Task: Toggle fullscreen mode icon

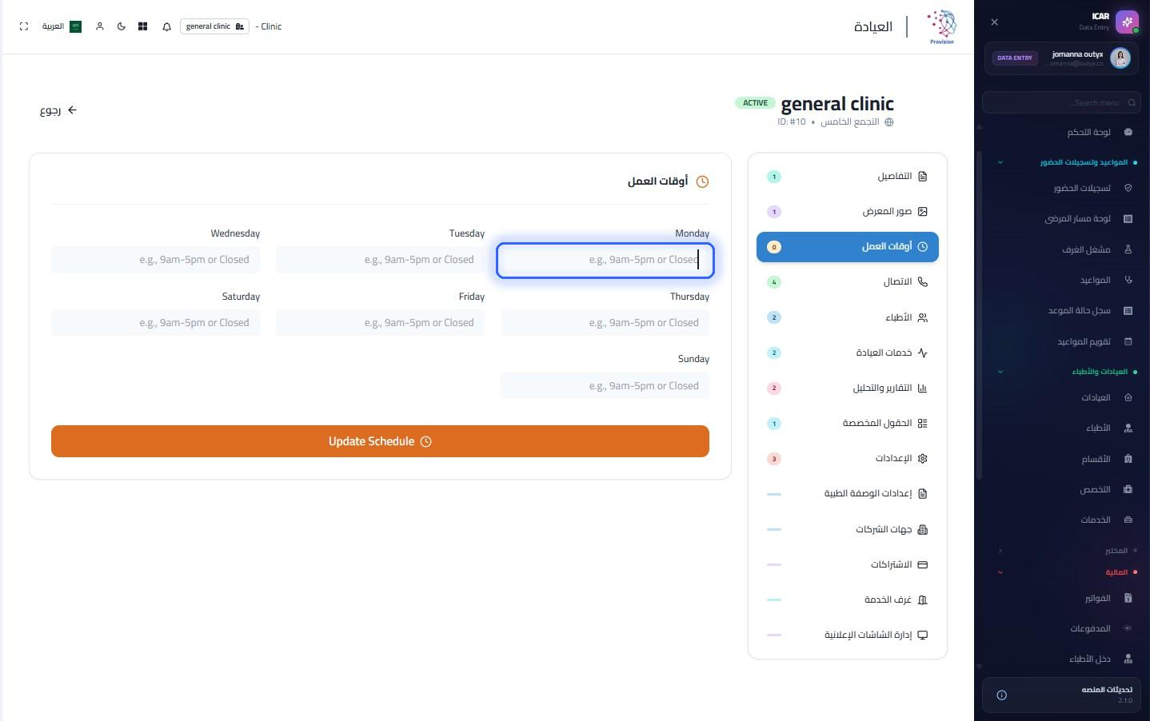Action: pyautogui.click(x=24, y=26)
